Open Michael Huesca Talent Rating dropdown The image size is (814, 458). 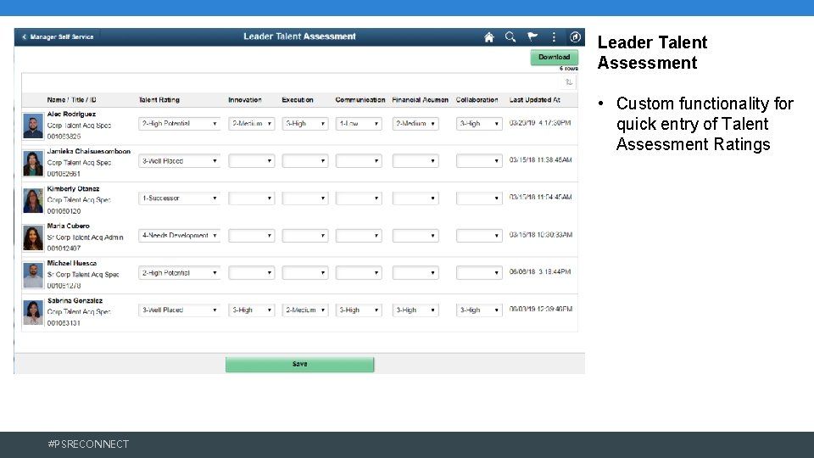(179, 273)
